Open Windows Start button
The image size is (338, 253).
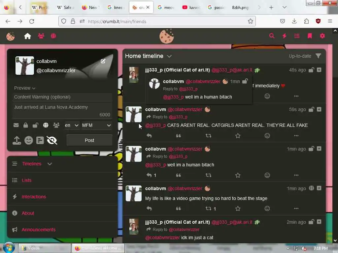coord(9,248)
